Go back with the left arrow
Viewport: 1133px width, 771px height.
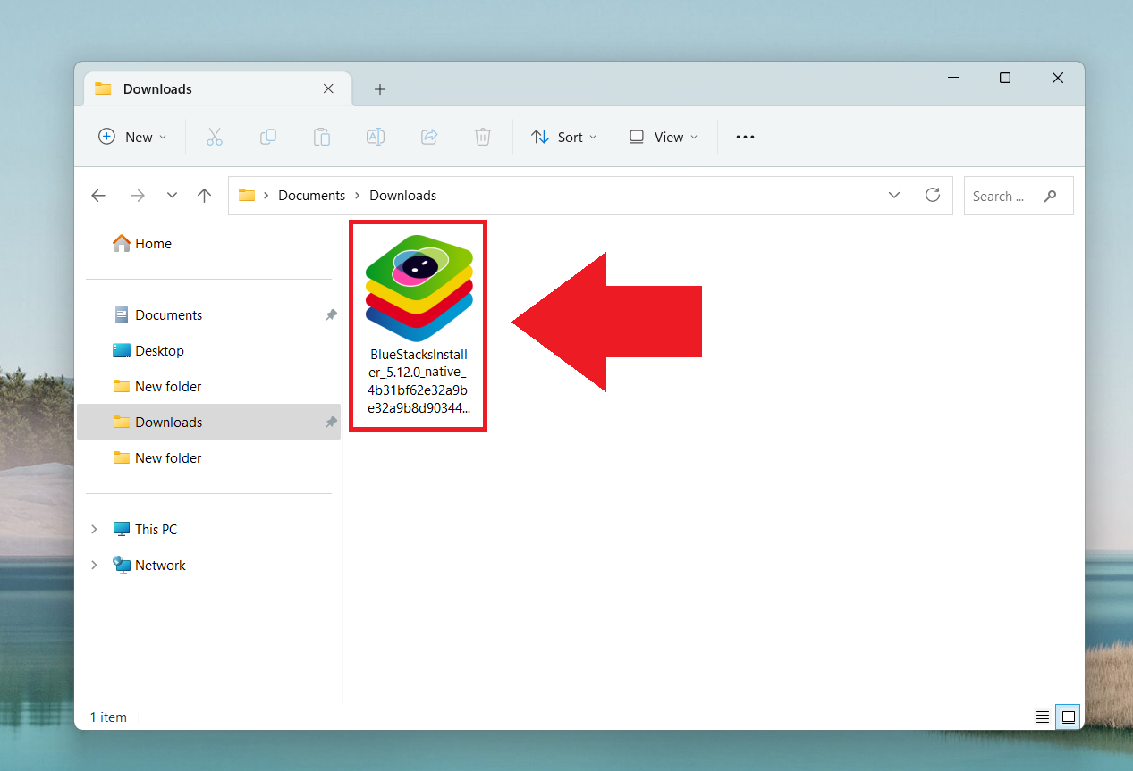point(98,196)
